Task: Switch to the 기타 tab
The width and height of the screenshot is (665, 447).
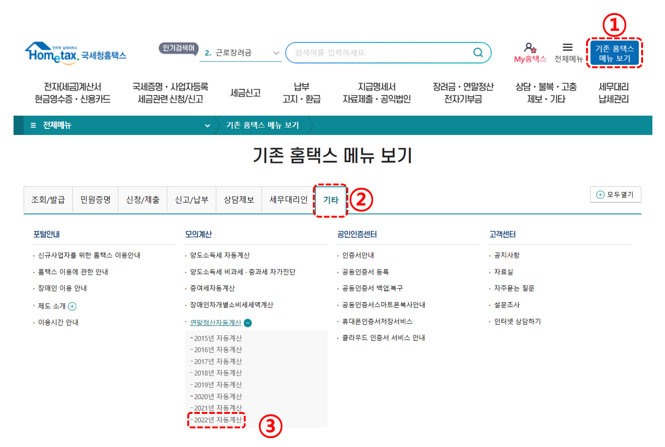Action: click(331, 199)
